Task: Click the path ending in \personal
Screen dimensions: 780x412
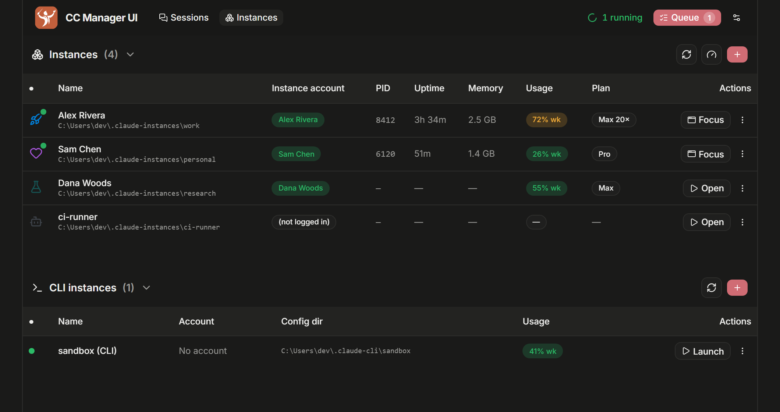Action: coord(137,160)
